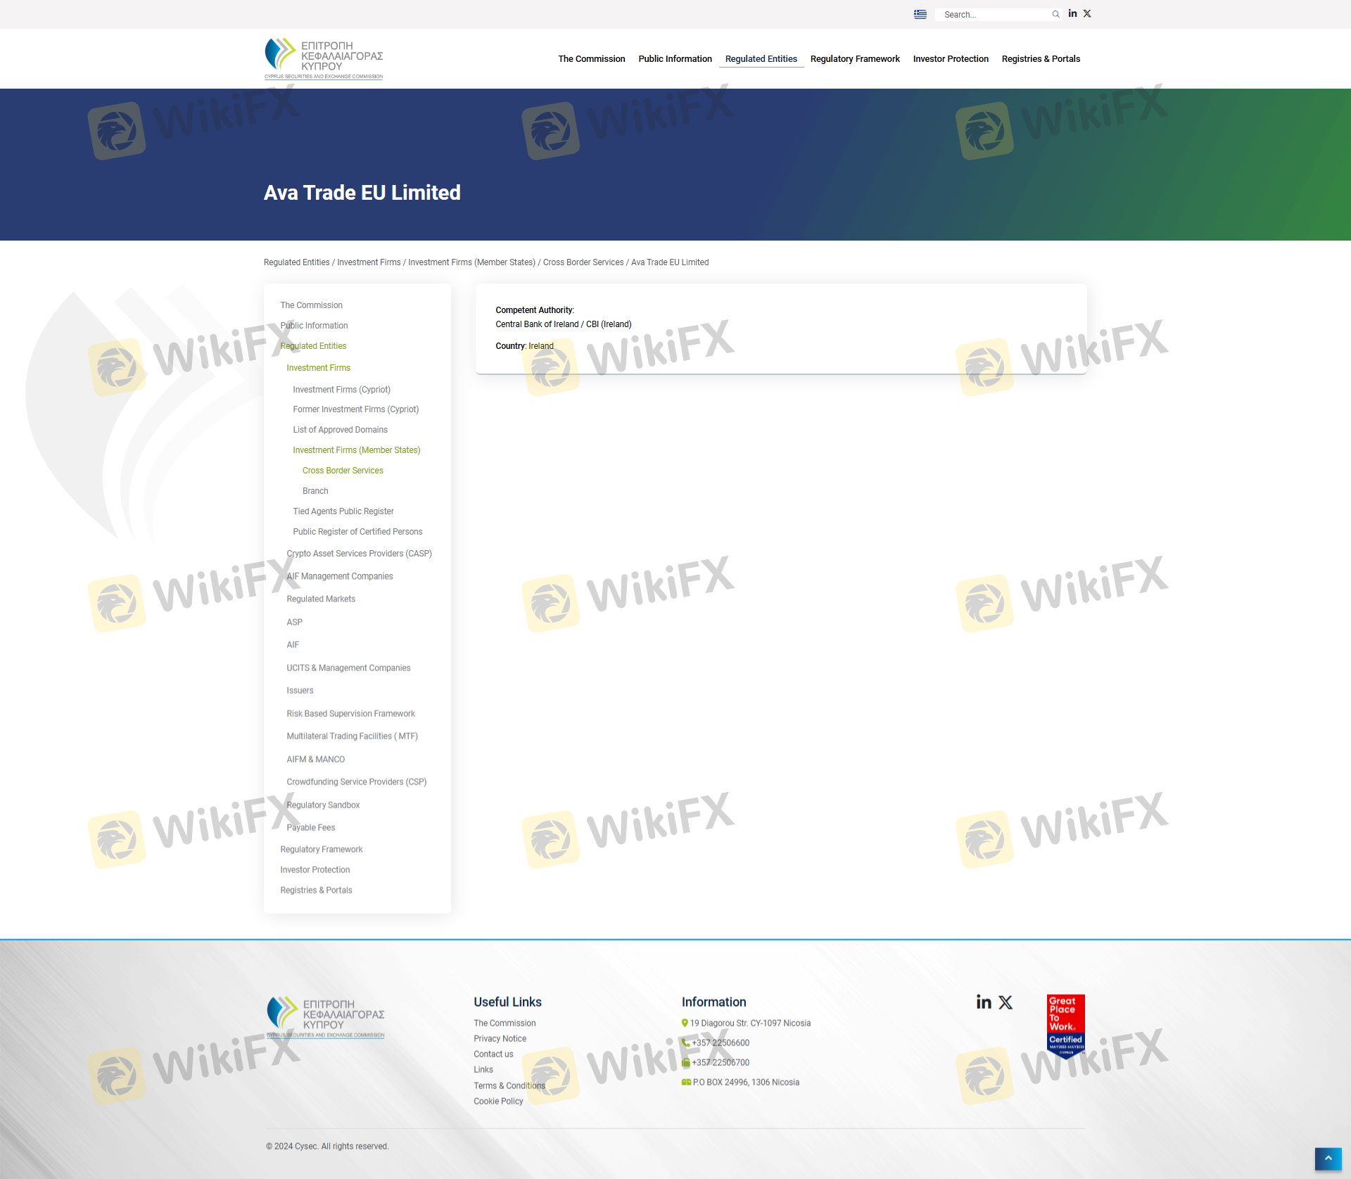Screen dimensions: 1351x1179
Task: Open the Regulated Entities menu
Action: [761, 59]
